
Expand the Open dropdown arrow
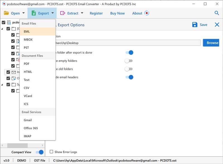23,13
